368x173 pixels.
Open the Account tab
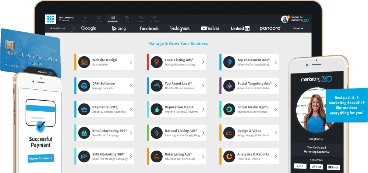155,19
